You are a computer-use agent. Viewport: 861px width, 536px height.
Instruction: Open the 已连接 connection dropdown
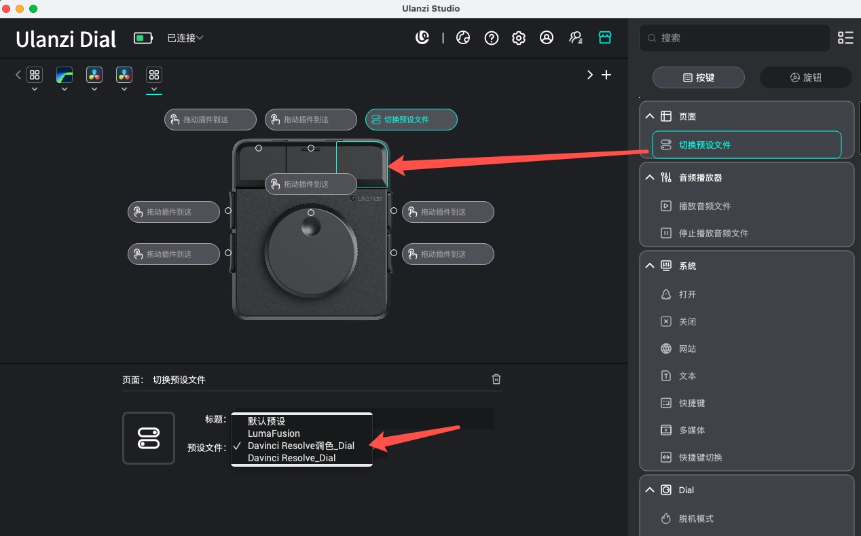pos(185,38)
